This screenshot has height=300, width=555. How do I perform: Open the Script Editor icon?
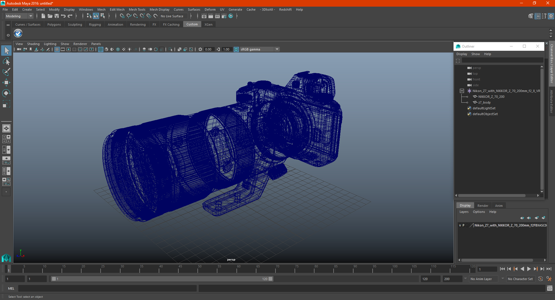[550, 288]
